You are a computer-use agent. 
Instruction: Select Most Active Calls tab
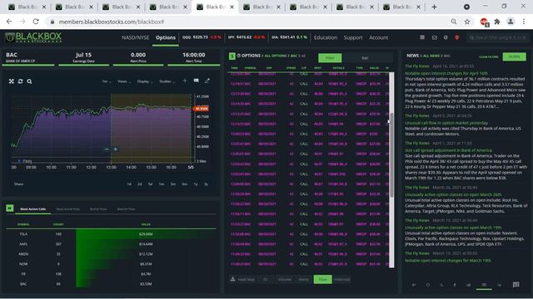(x=33, y=209)
